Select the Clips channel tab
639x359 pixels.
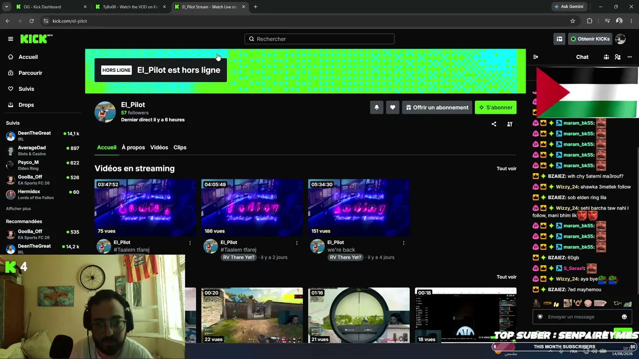pos(180,148)
